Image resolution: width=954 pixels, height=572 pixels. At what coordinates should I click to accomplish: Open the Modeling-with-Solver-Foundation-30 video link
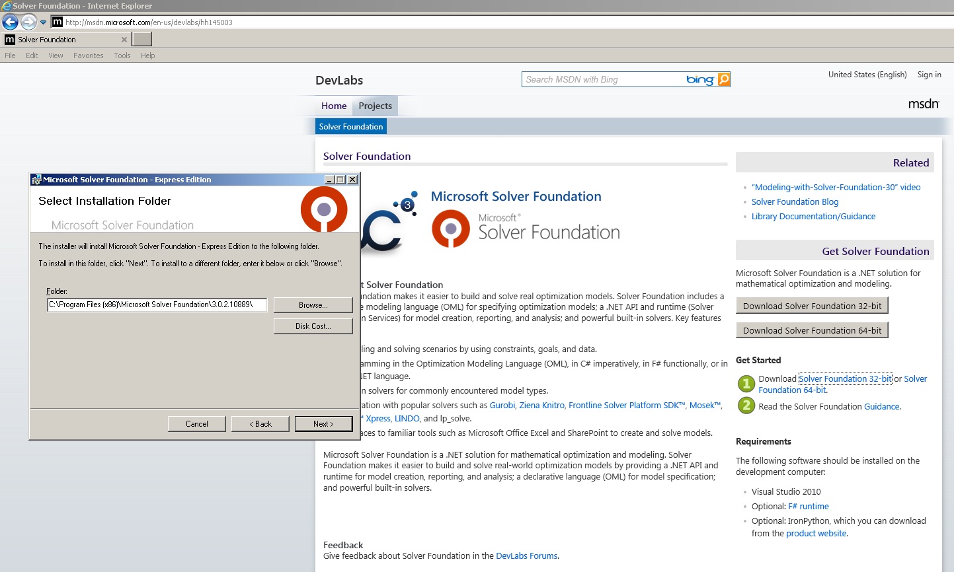836,187
